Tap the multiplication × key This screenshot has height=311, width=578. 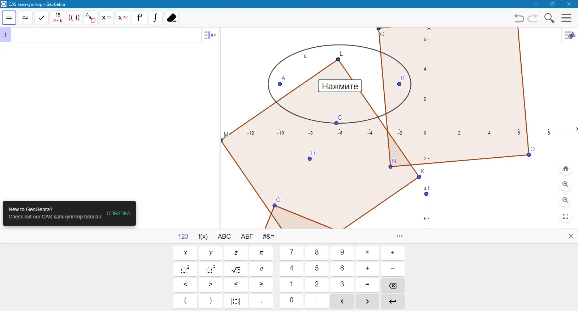coord(367,253)
